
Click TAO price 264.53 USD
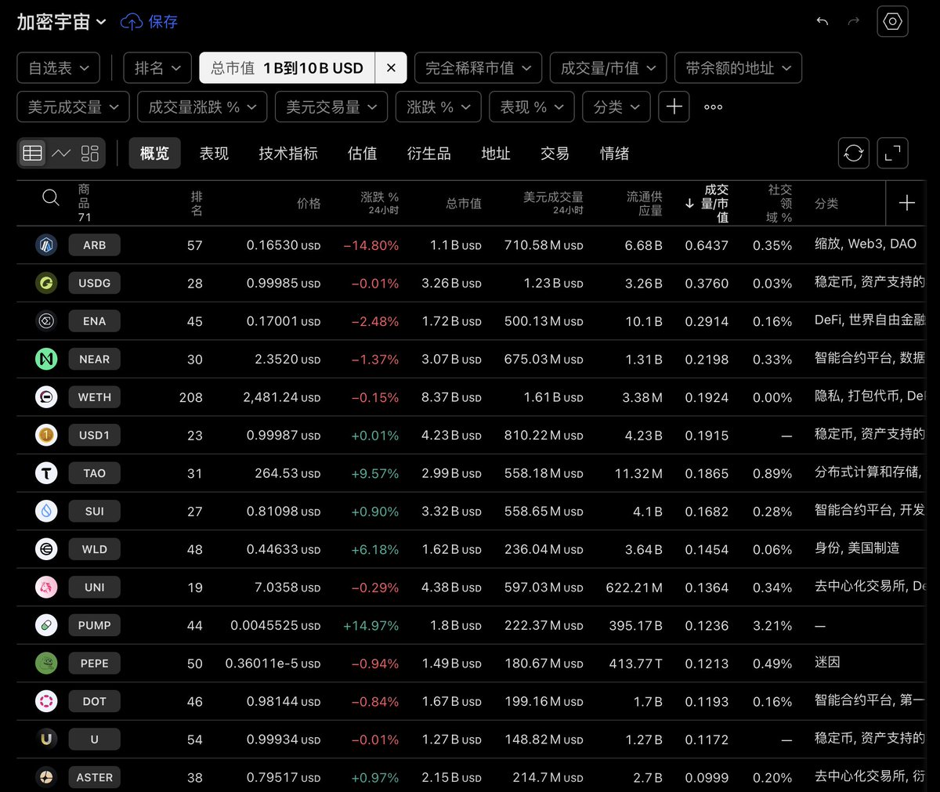tap(287, 473)
